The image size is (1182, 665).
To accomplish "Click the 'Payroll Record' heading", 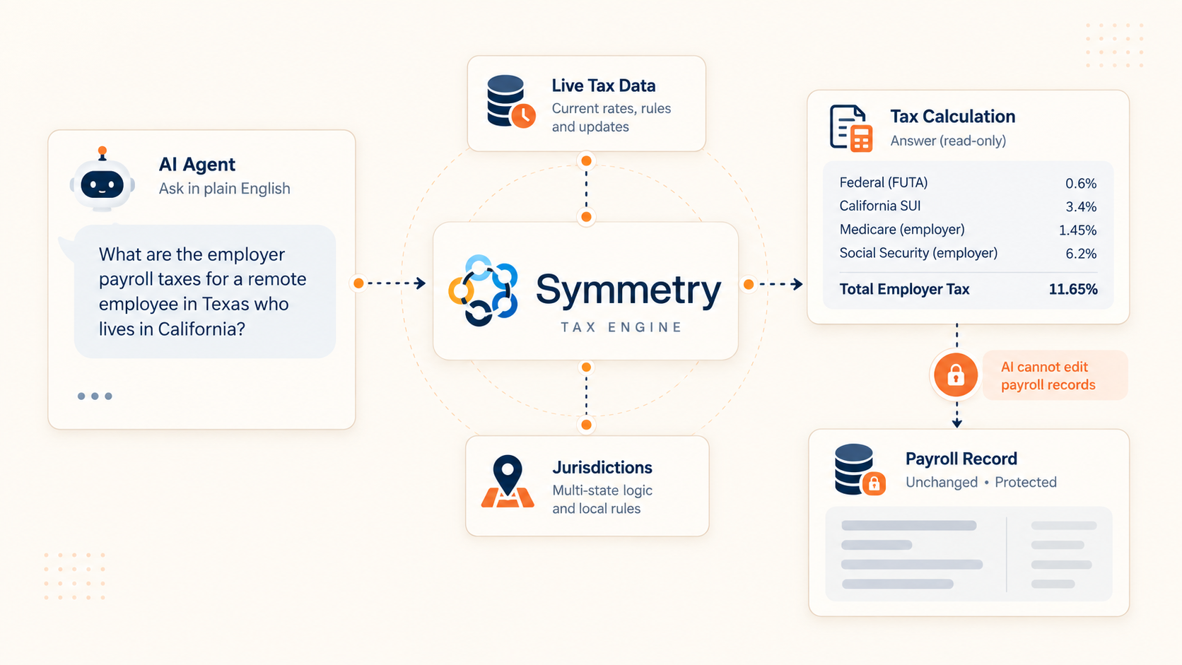I will coord(961,459).
